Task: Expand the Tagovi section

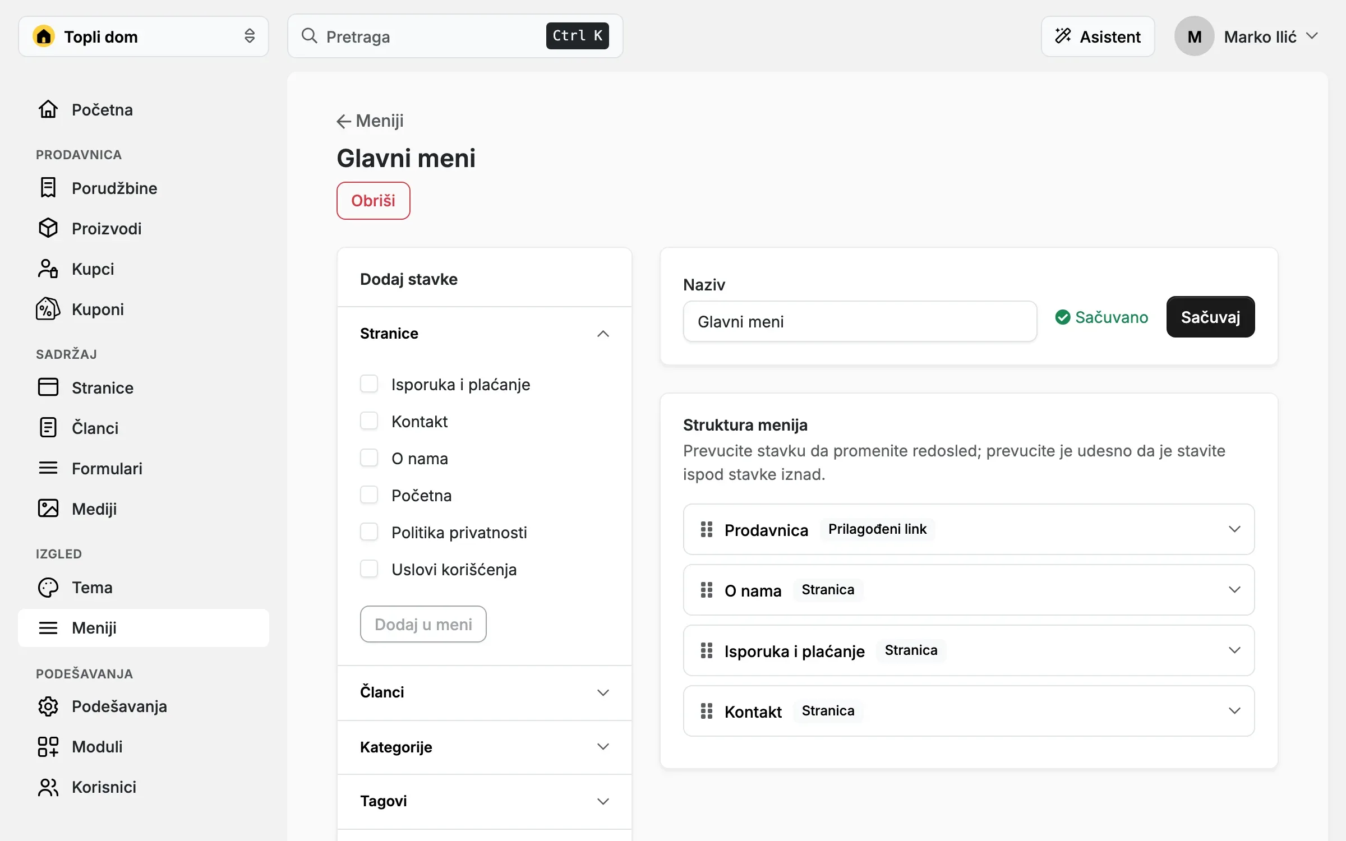Action: (x=485, y=801)
